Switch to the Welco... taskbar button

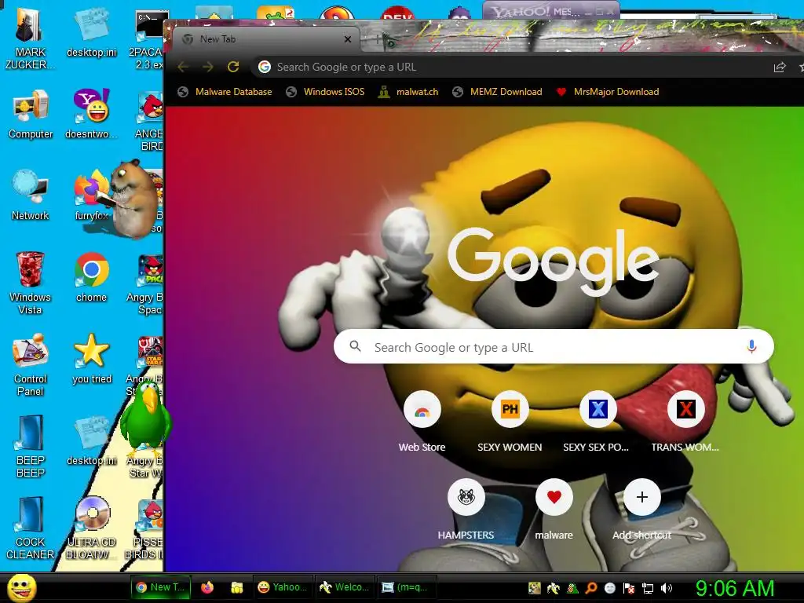click(x=344, y=587)
